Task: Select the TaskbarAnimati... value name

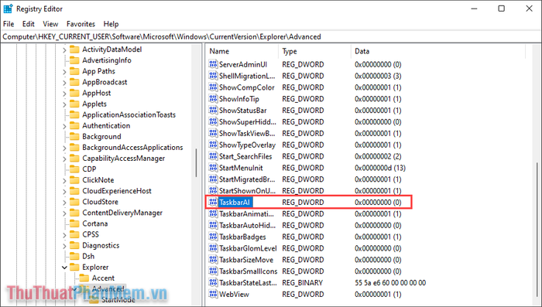Action: (x=246, y=213)
